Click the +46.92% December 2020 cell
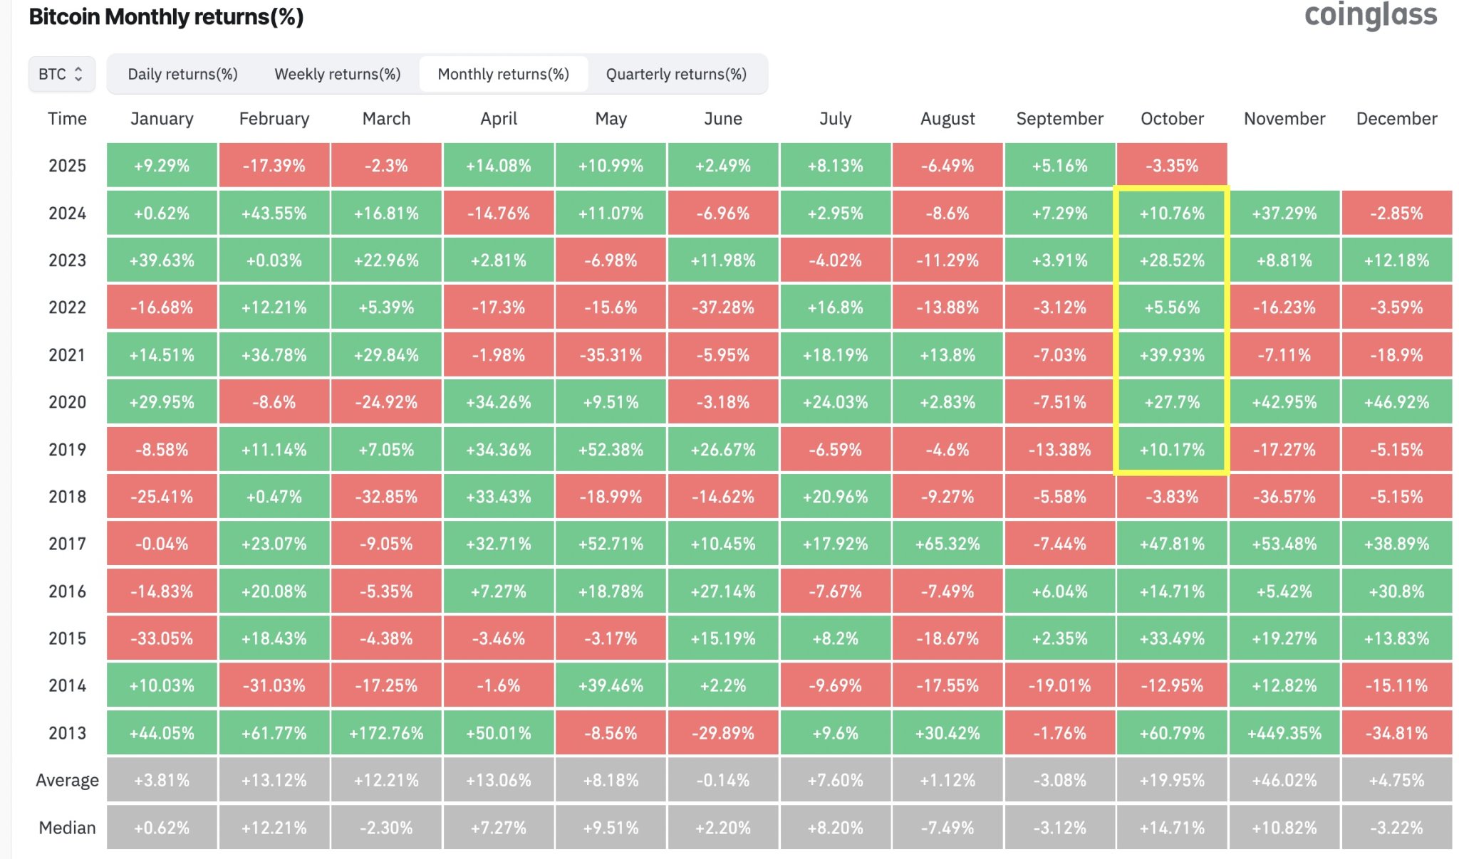This screenshot has width=1459, height=859. pyautogui.click(x=1396, y=401)
